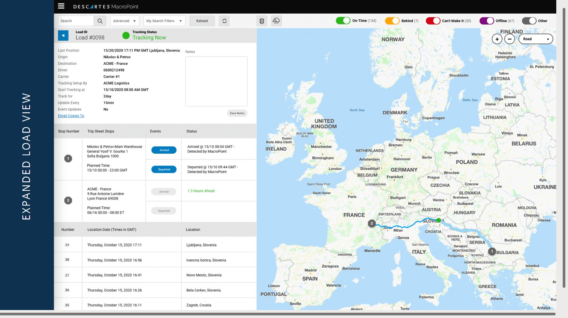This screenshot has width=568, height=318.
Task: Click the '1.3 Hours Ahead' status text
Action: (201, 191)
